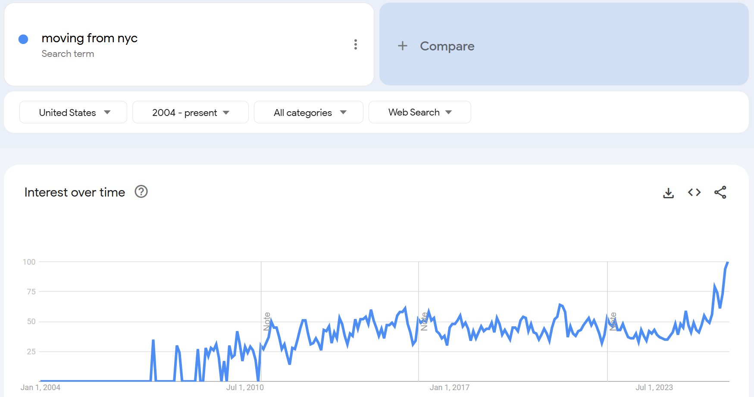Open the search term three-dot menu
This screenshot has width=754, height=397.
355,44
